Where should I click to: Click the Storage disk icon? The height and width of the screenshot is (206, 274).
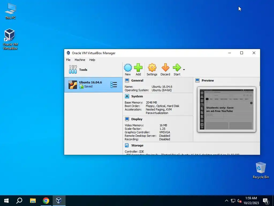click(x=127, y=145)
